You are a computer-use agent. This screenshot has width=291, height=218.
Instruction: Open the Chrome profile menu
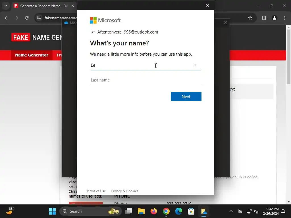click(x=274, y=18)
